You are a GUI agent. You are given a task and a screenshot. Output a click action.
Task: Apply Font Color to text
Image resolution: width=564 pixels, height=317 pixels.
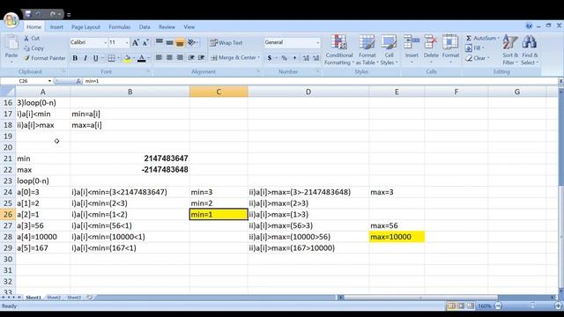click(x=142, y=58)
